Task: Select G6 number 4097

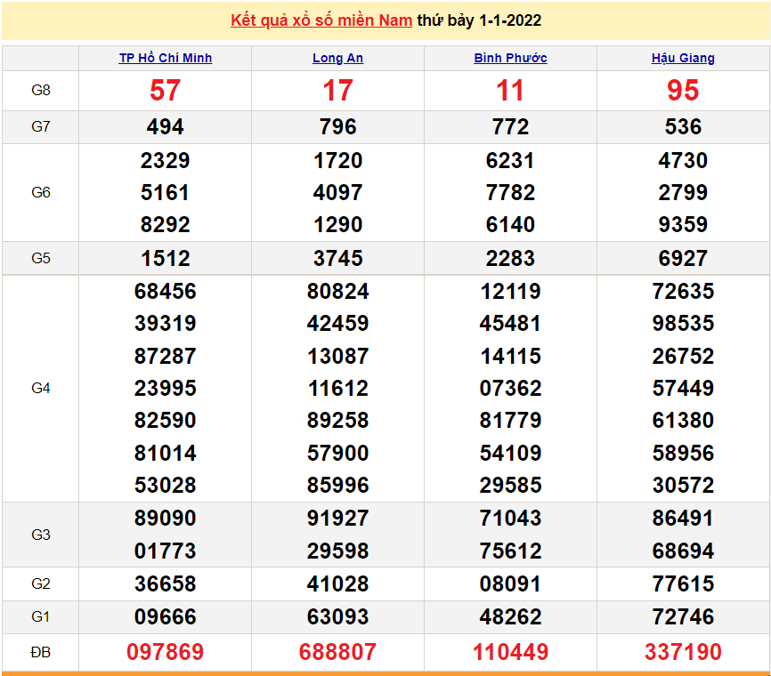Action: [x=337, y=193]
